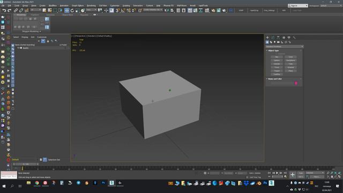Screen dimensions: 343x193
Task: Switch to the Create command panel tab
Action: point(267,38)
